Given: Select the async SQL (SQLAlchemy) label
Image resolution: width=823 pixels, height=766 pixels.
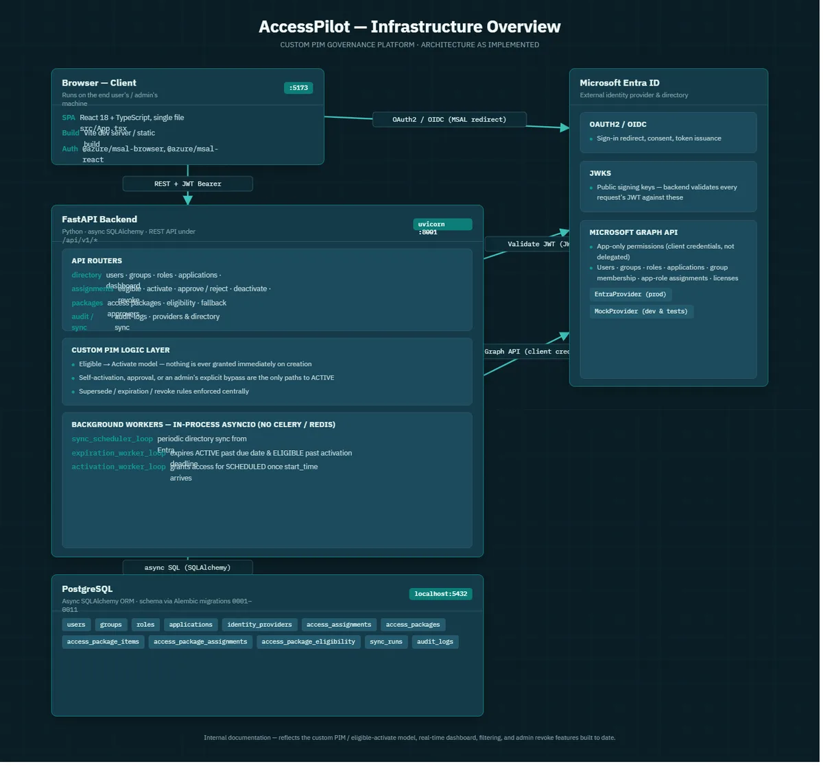Looking at the screenshot, I should pos(187,567).
